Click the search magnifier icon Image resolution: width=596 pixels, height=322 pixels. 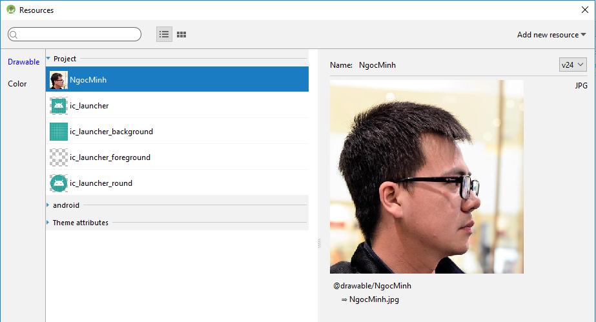click(x=14, y=35)
